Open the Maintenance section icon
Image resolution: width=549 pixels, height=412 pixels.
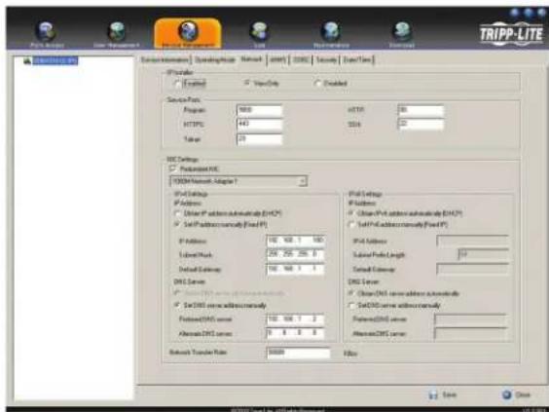[x=331, y=31]
